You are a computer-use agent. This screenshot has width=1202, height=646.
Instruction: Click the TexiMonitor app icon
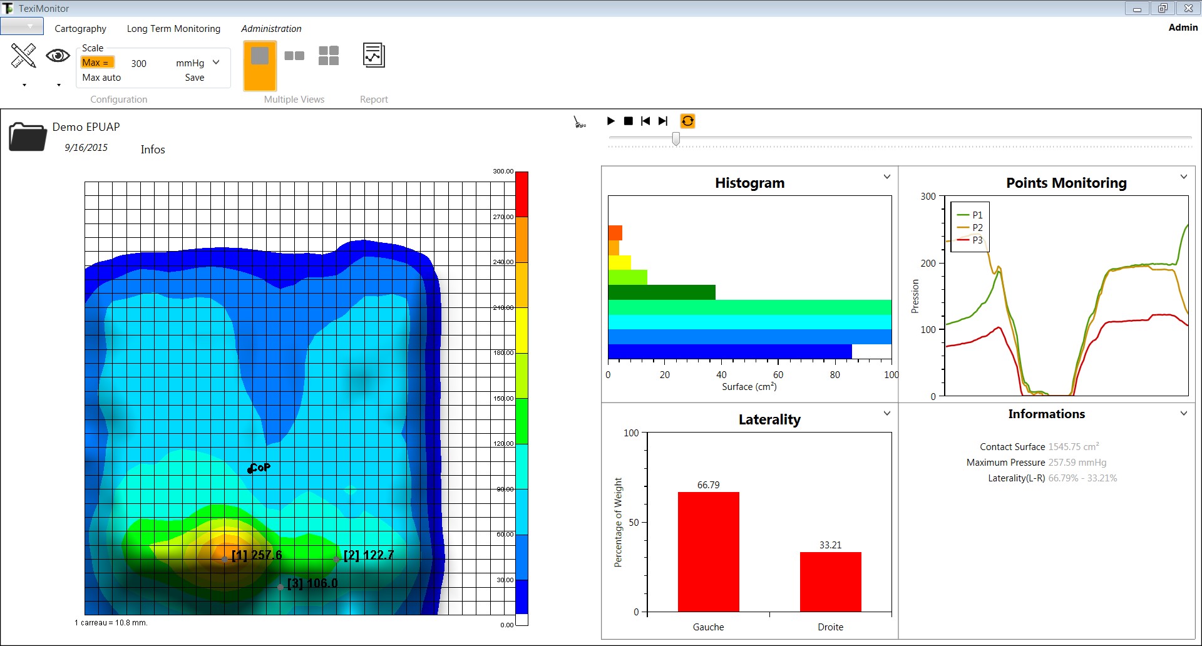[8, 8]
